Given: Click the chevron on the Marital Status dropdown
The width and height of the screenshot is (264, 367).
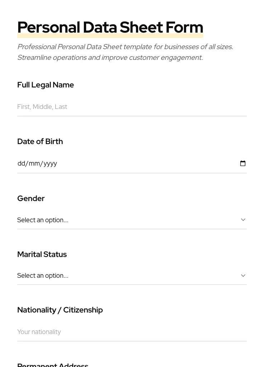Looking at the screenshot, I should point(243,276).
